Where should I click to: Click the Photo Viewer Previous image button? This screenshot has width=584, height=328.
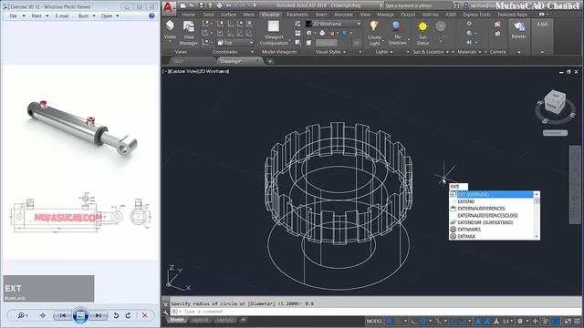pos(63,315)
